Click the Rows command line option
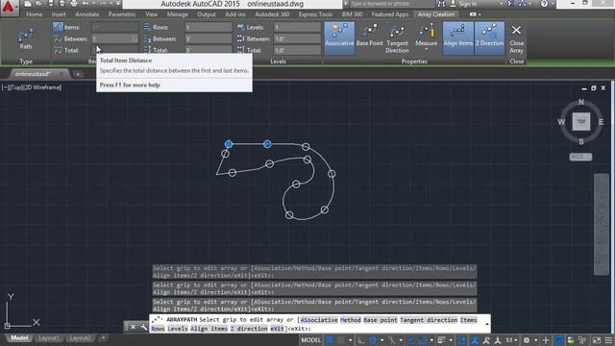The width and height of the screenshot is (615, 346). click(x=158, y=329)
